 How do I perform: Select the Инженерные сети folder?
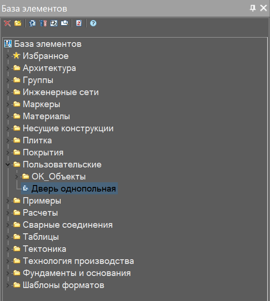click(61, 92)
